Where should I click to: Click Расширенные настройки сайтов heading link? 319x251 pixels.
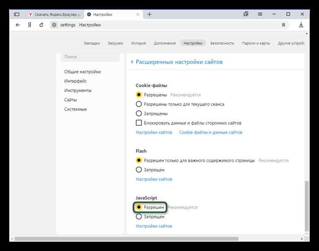coord(179,62)
